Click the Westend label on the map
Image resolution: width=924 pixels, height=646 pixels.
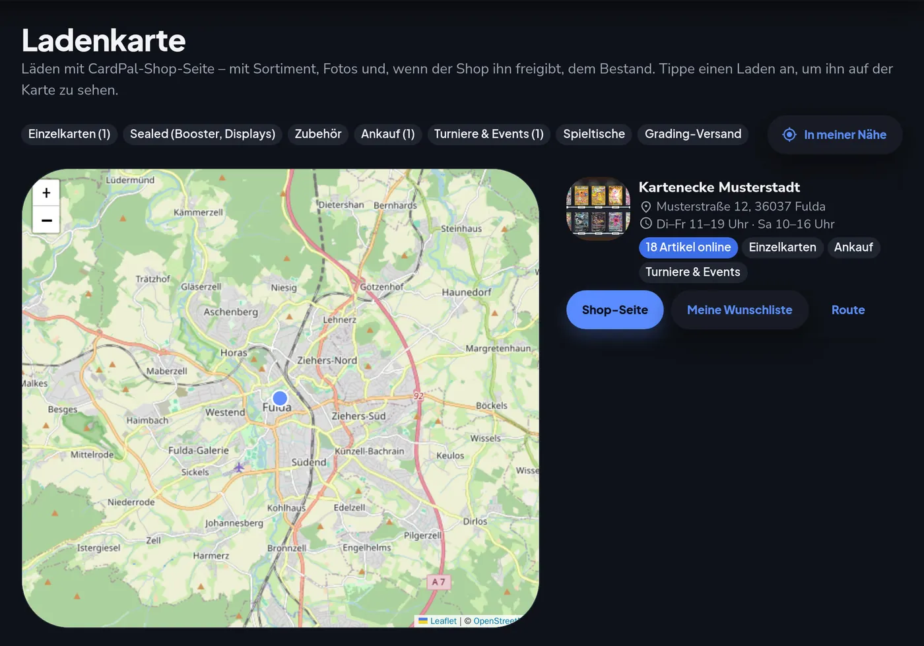(x=225, y=412)
